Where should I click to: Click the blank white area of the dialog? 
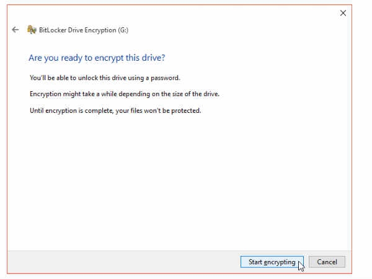pos(178,180)
